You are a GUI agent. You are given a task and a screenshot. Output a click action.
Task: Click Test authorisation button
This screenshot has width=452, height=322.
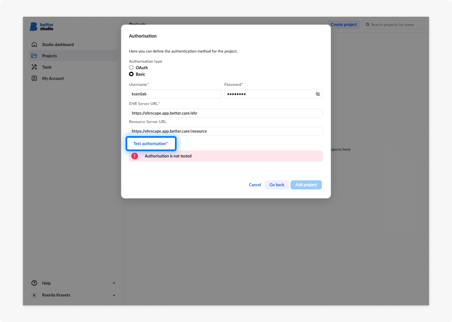click(x=151, y=144)
